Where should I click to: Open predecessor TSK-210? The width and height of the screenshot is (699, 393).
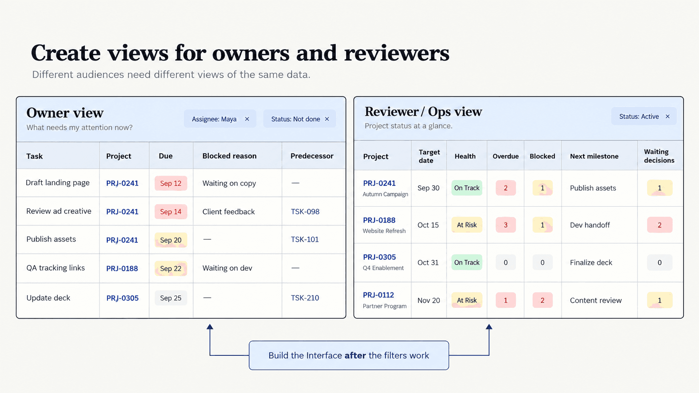(305, 298)
